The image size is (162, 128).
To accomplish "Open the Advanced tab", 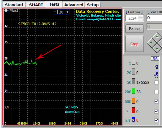I will pyautogui.click(x=74, y=5).
